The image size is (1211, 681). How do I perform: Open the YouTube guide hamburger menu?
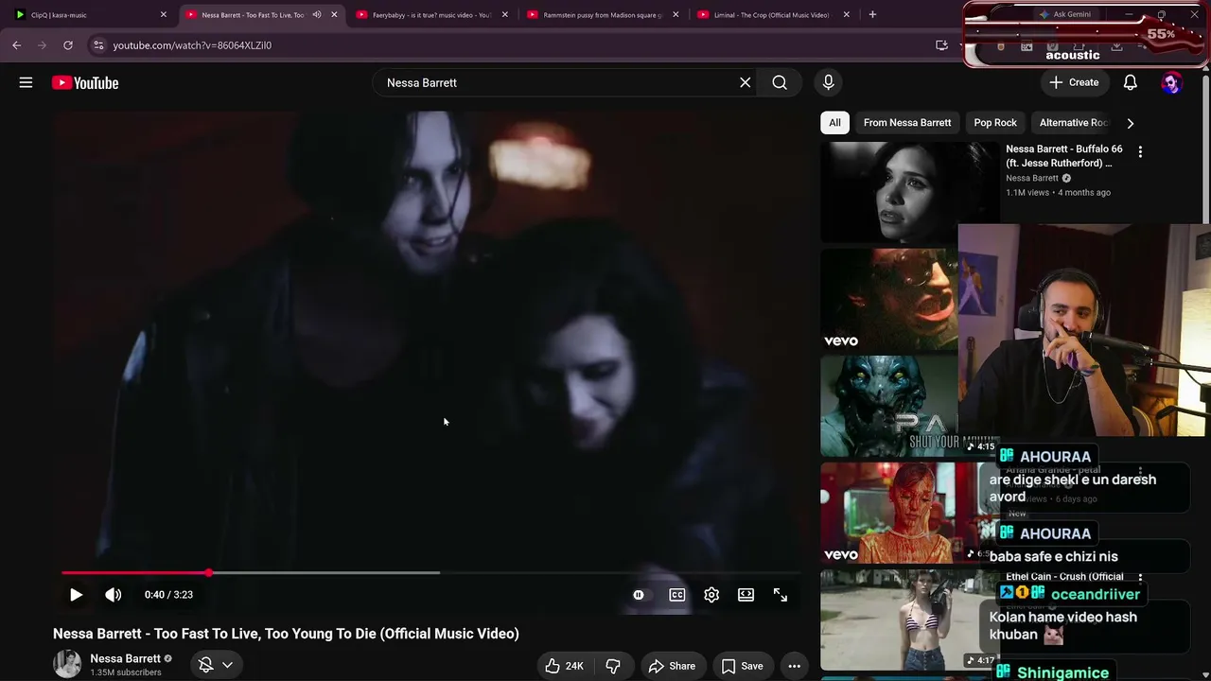tap(26, 82)
